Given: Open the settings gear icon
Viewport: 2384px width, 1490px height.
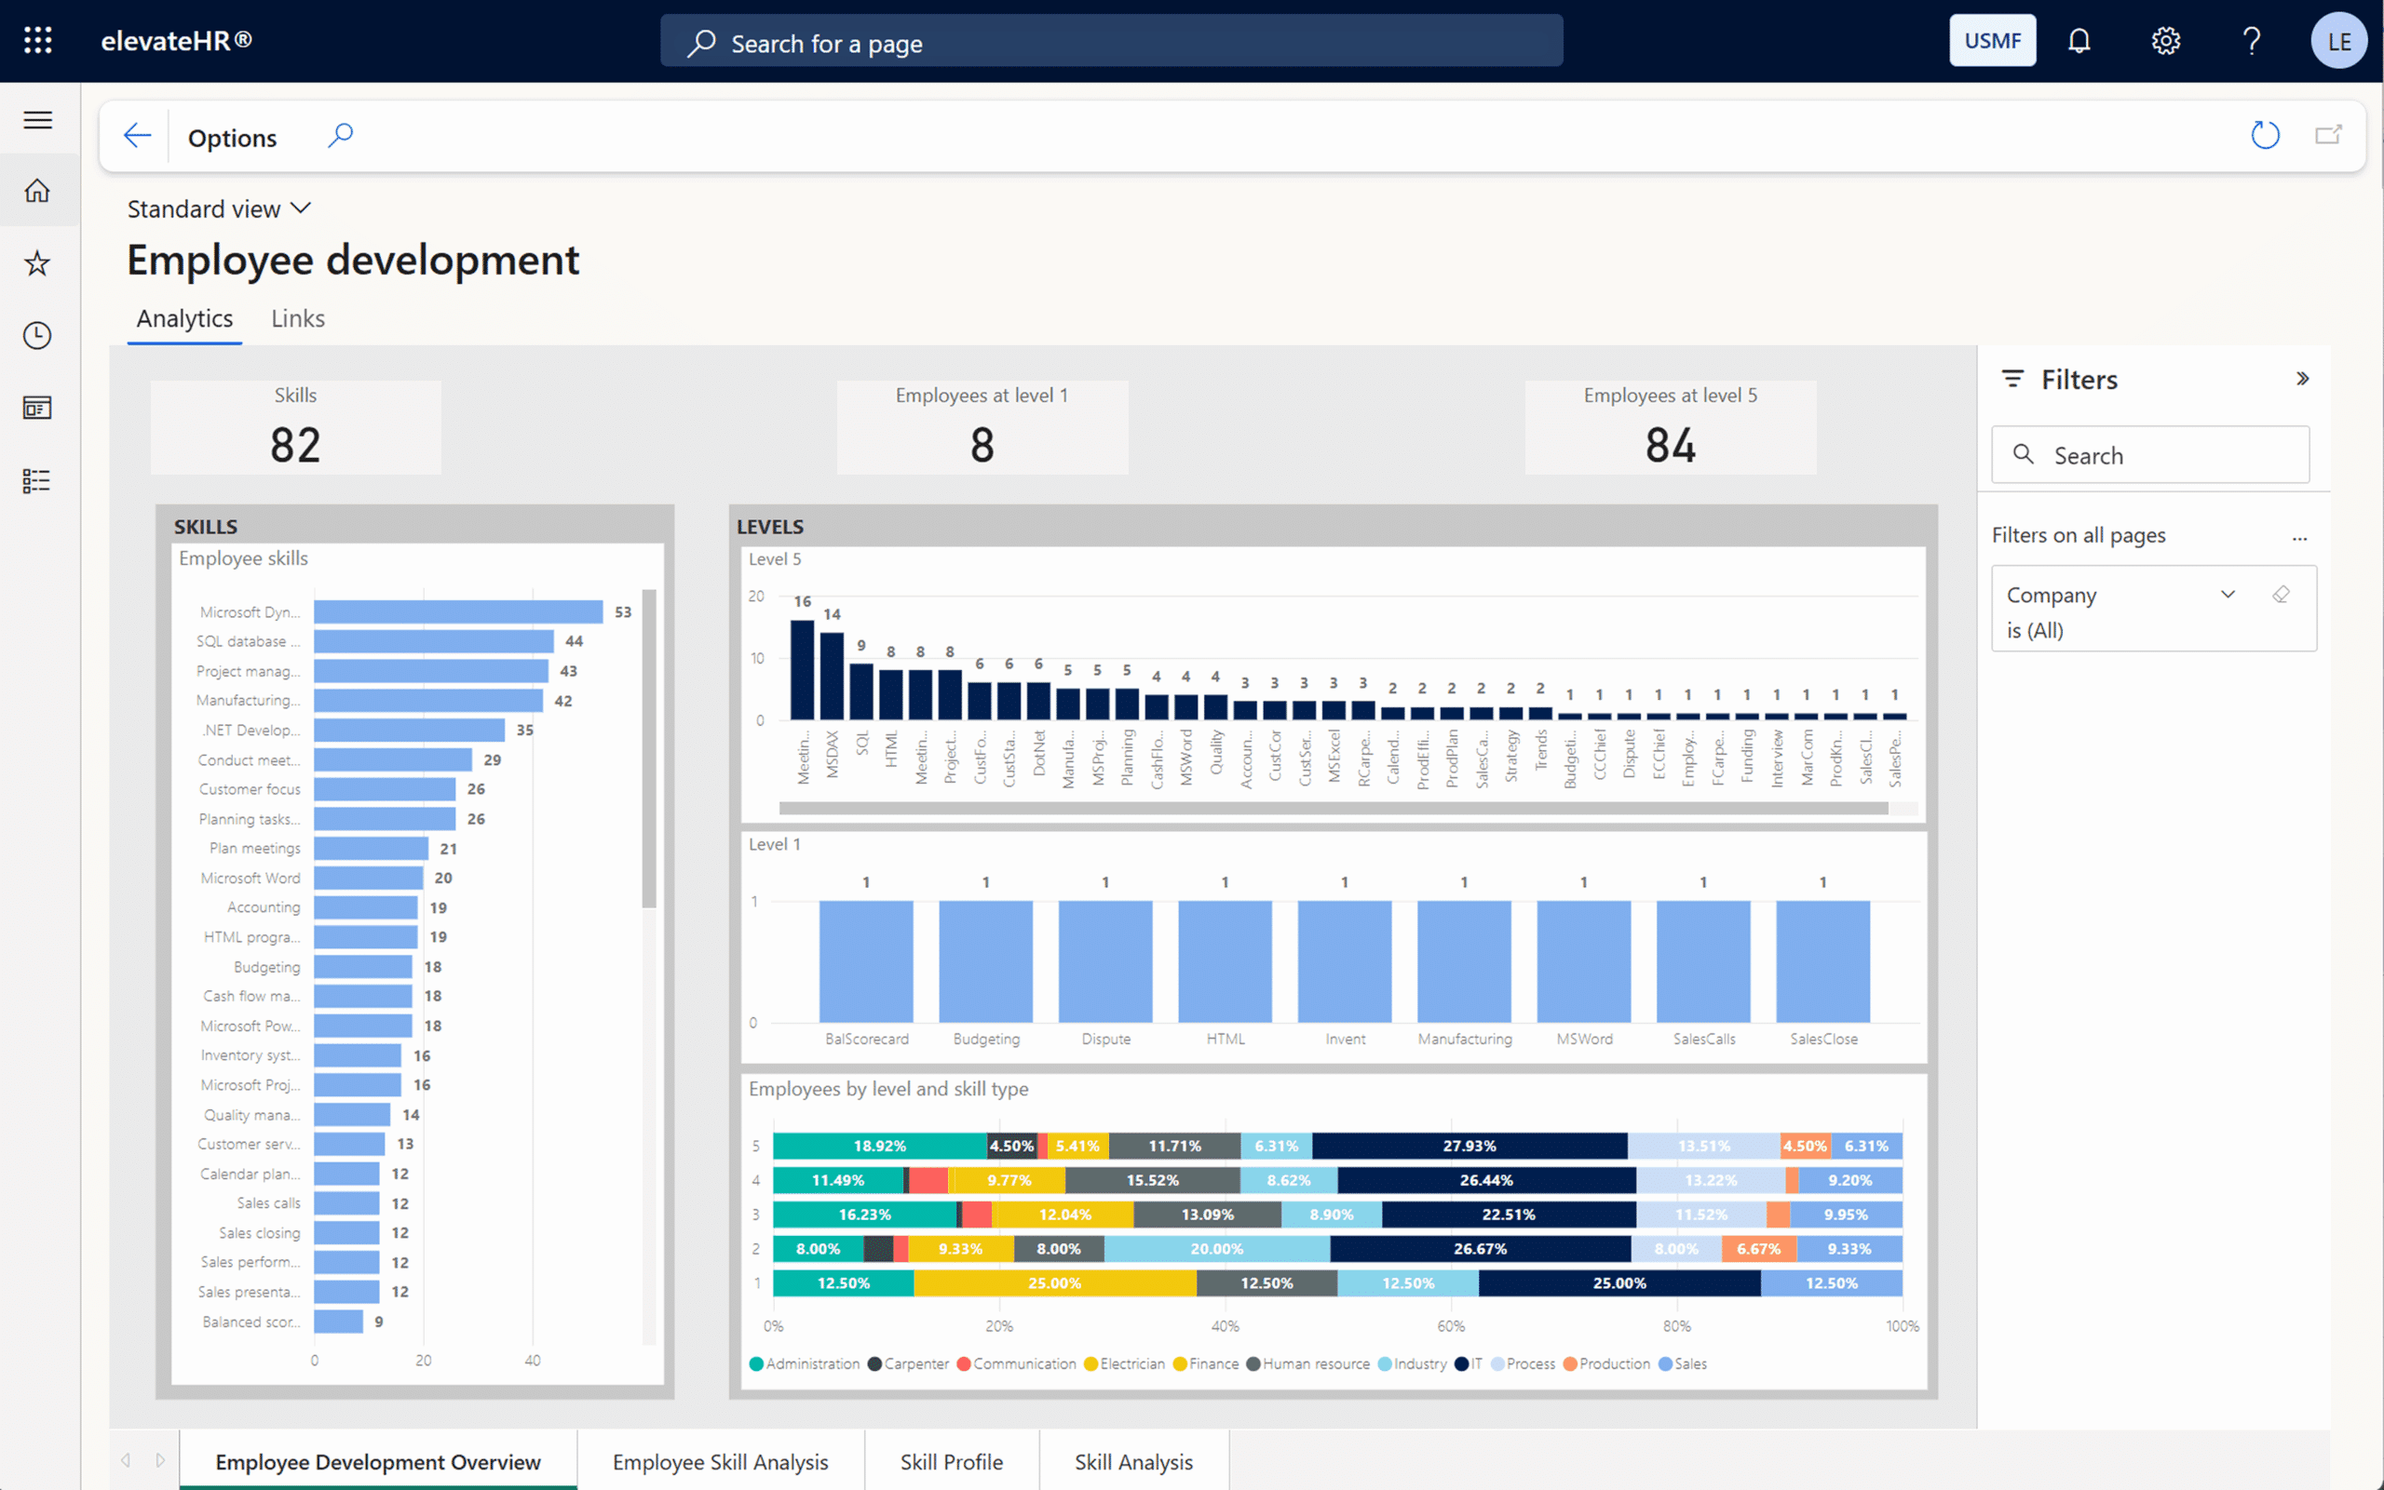Looking at the screenshot, I should tap(2165, 40).
